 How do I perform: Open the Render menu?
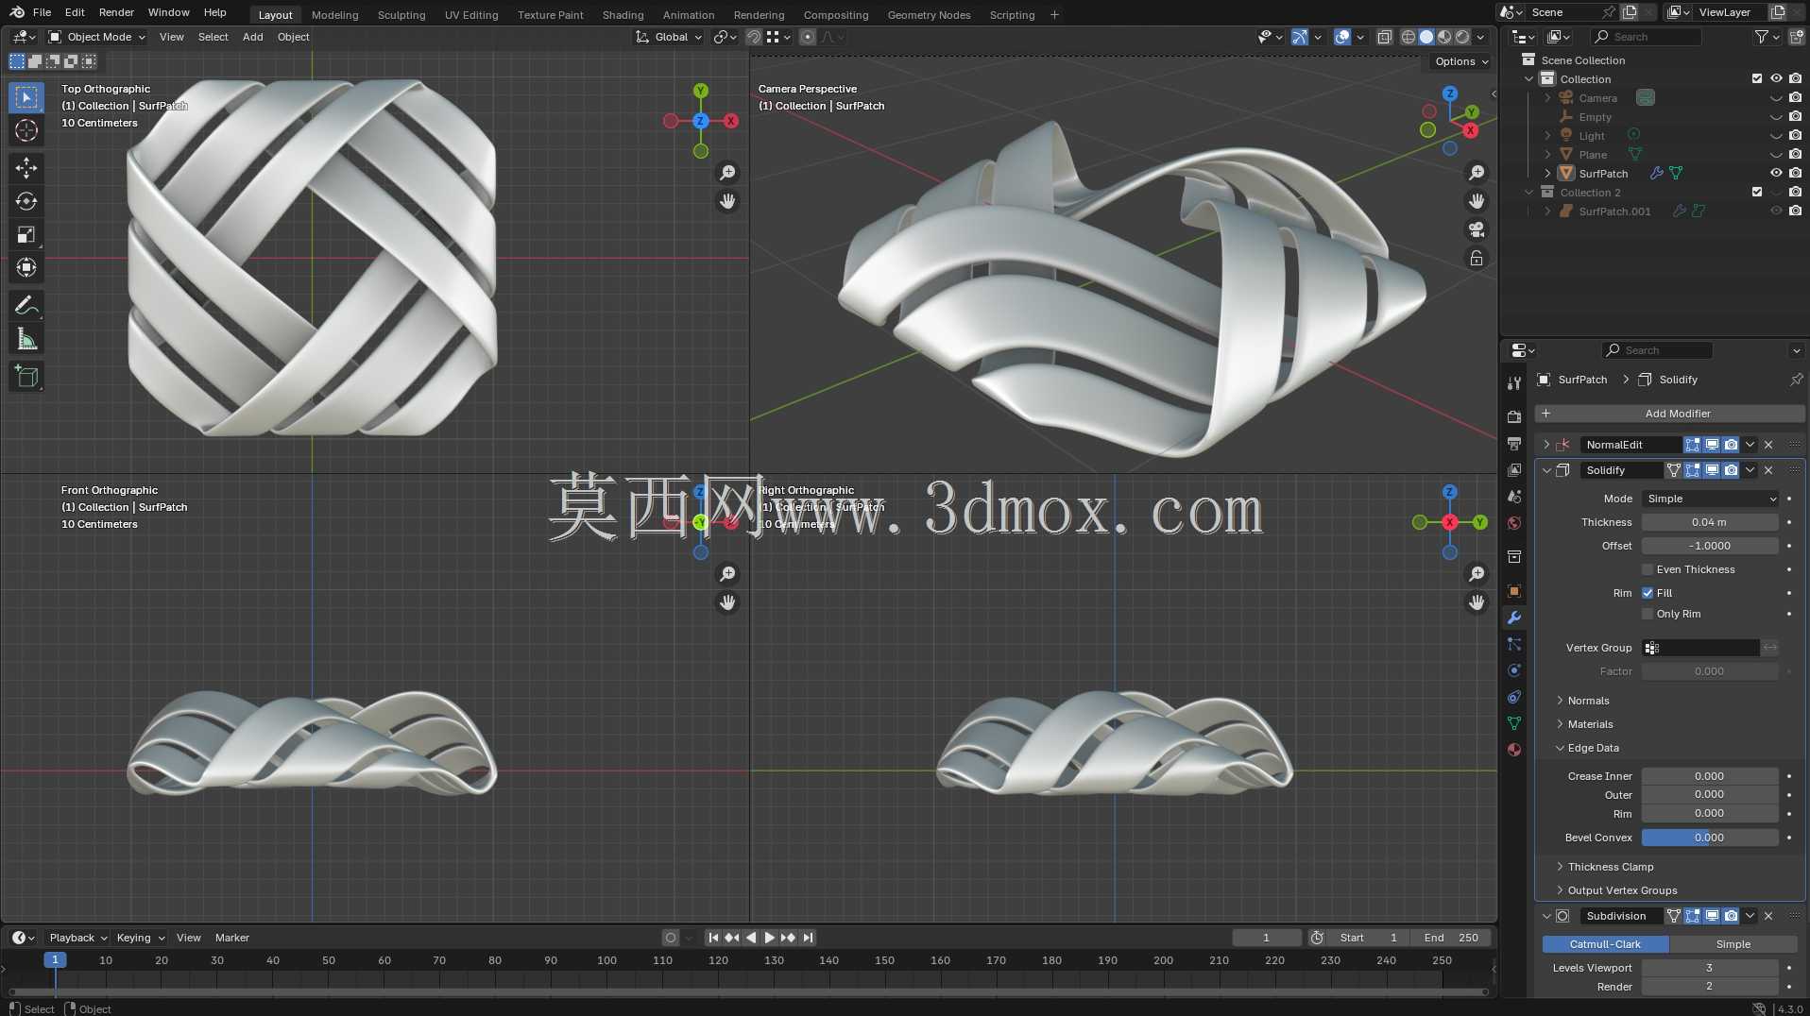116,12
